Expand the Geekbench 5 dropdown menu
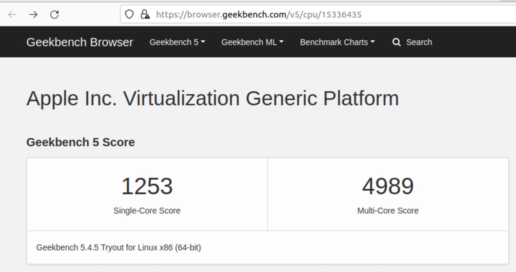Screen dimensions: 516x272 tap(177, 42)
